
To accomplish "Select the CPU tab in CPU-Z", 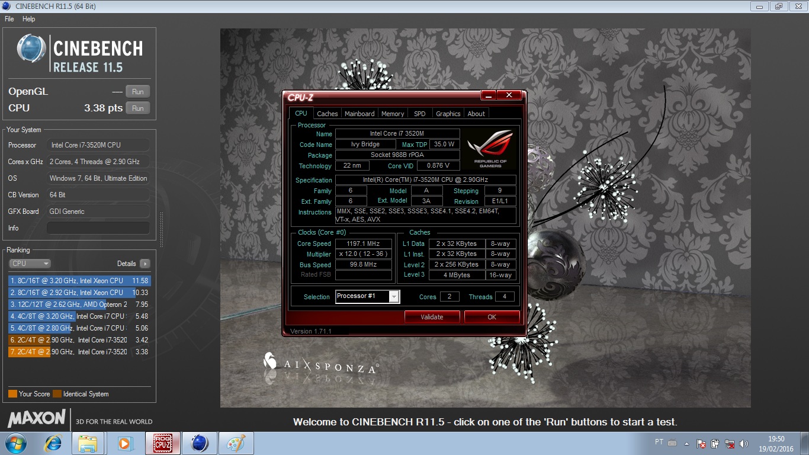I will 301,113.
